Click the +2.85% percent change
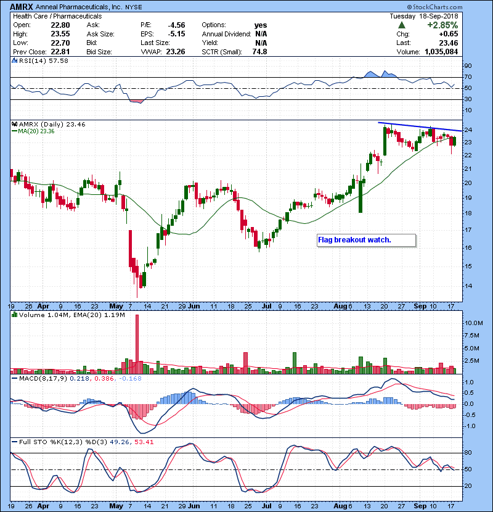The height and width of the screenshot is (512, 493). point(442,25)
